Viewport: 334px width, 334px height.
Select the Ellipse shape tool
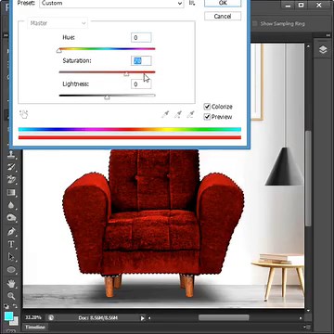[11, 270]
